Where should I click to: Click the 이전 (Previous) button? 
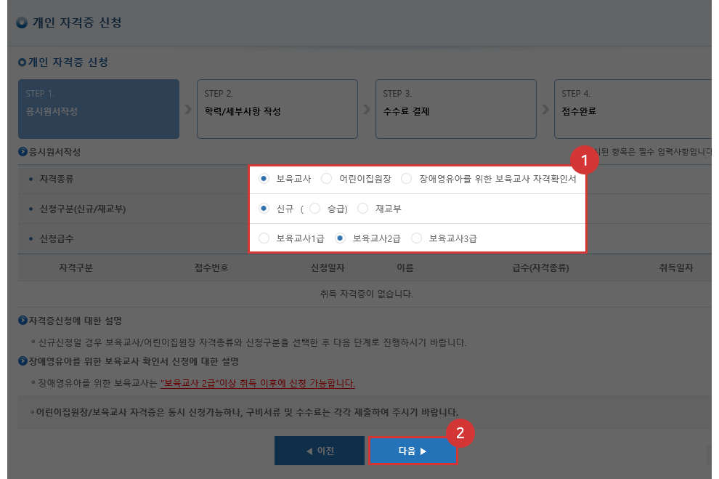(x=320, y=451)
